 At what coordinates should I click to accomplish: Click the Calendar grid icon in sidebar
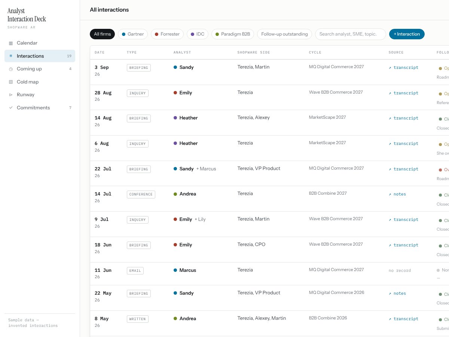pyautogui.click(x=11, y=43)
